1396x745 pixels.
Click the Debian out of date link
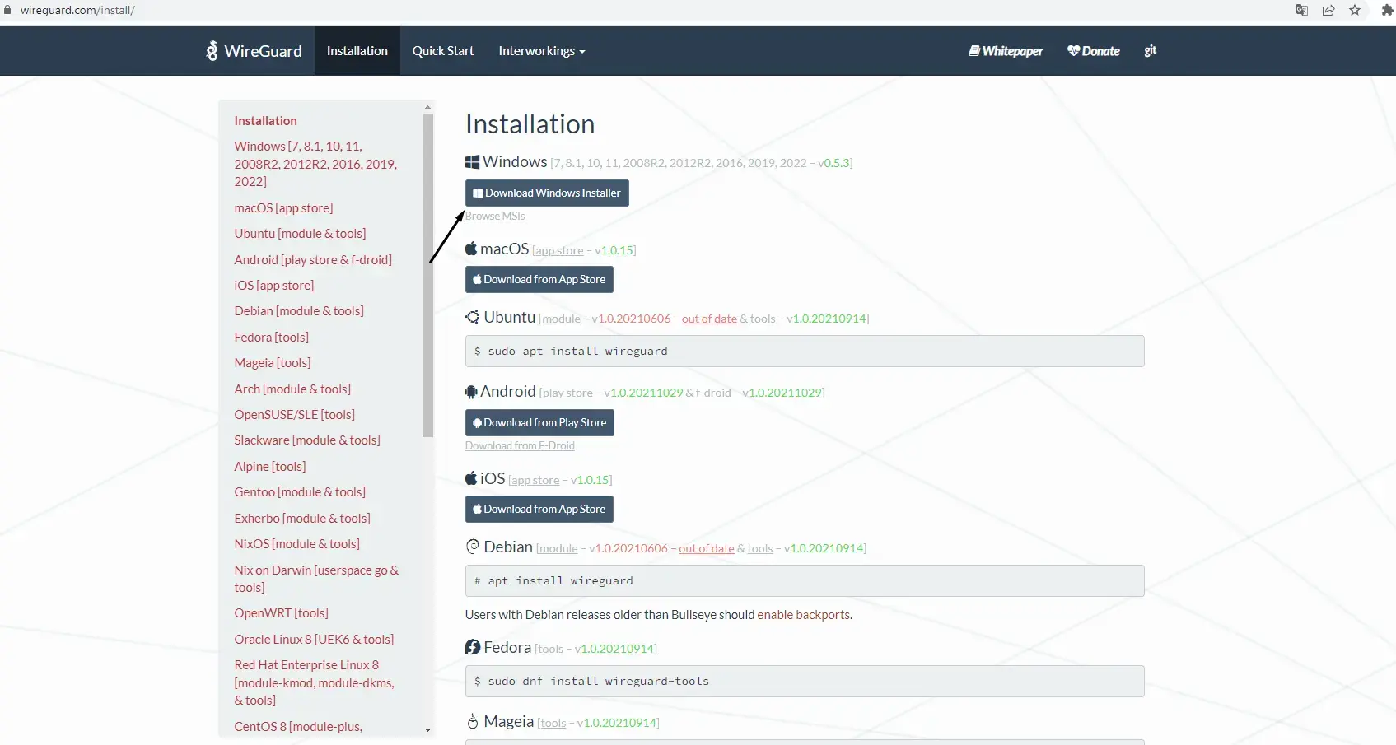707,548
